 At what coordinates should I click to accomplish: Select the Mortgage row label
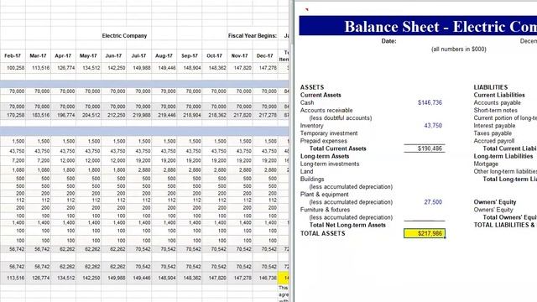(x=486, y=164)
